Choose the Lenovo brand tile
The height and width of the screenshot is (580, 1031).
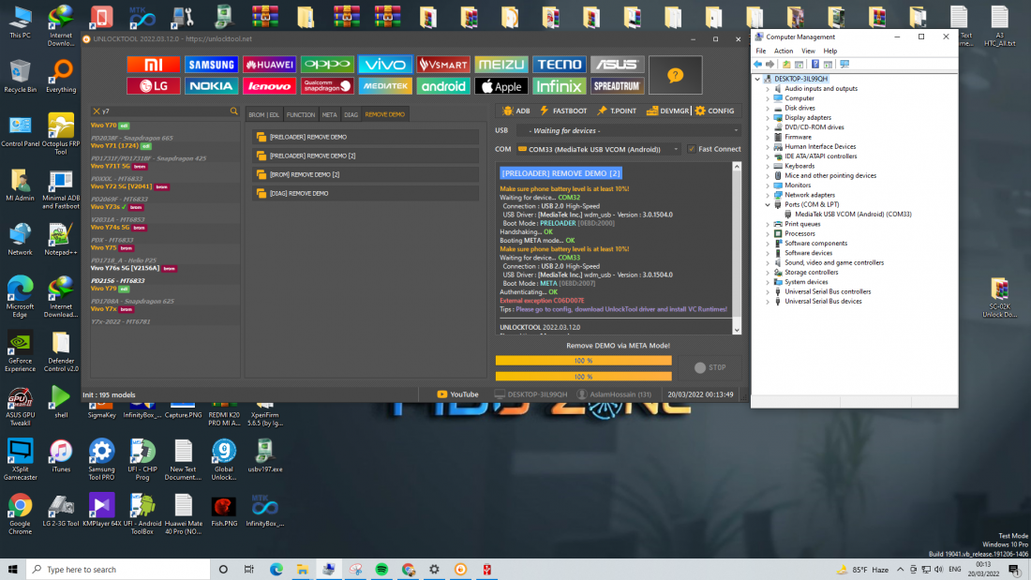(269, 86)
